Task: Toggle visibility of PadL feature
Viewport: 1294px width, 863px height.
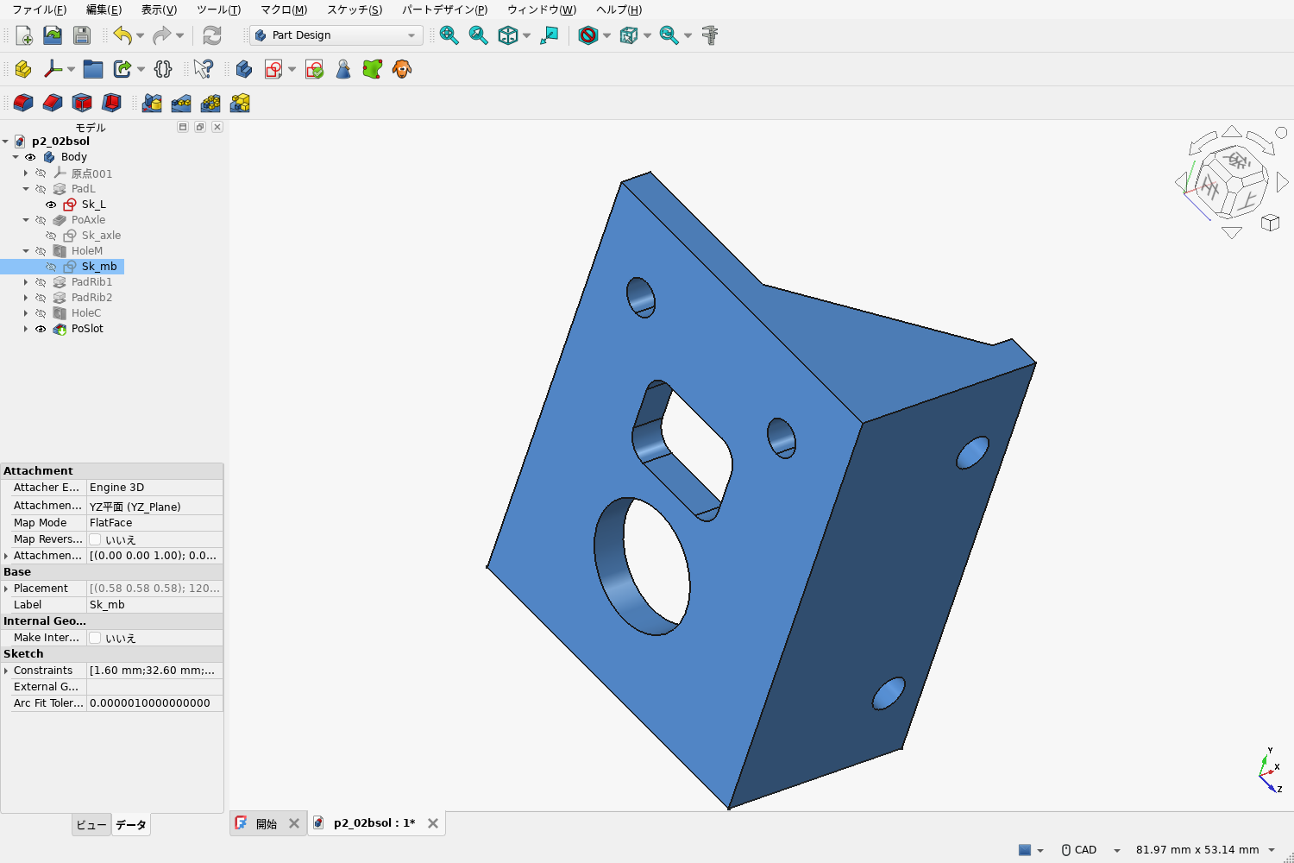Action: [41, 189]
